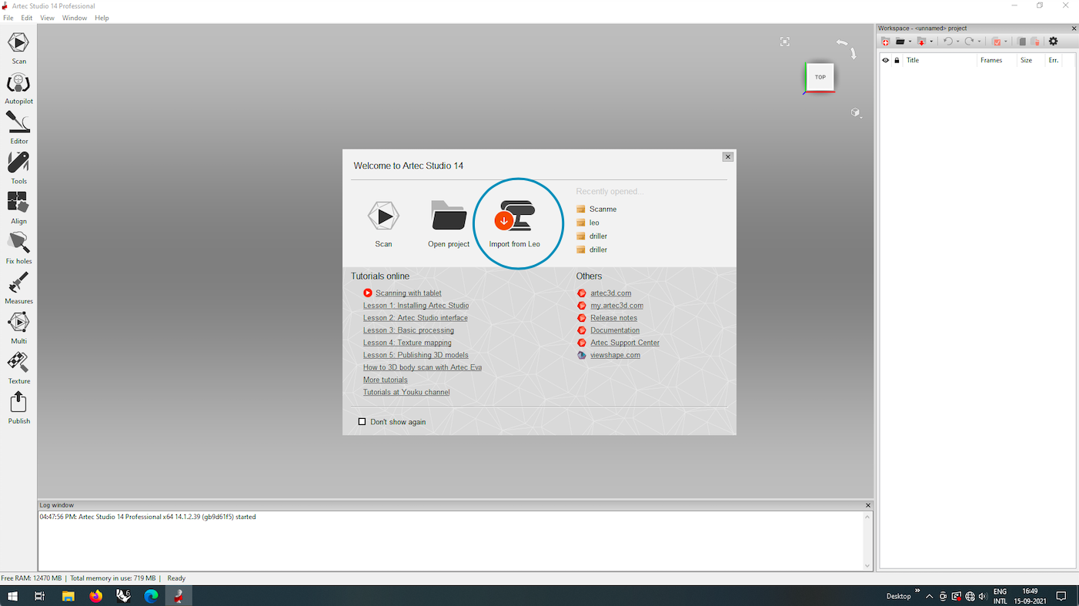Click the Undo icon in Workspace toolbar
The height and width of the screenshot is (606, 1079).
[x=948, y=42]
